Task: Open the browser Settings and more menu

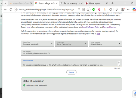Action: tap(128, 10)
